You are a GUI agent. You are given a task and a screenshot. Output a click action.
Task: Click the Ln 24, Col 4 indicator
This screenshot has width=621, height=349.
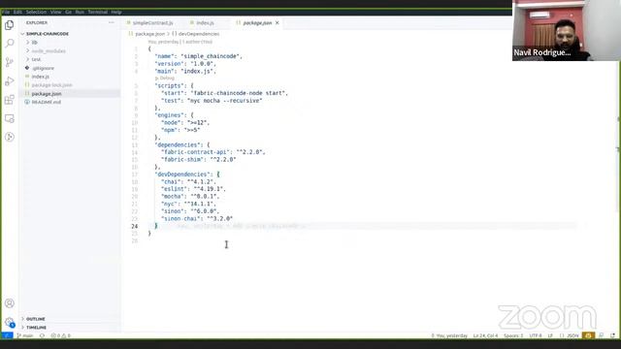(x=485, y=335)
